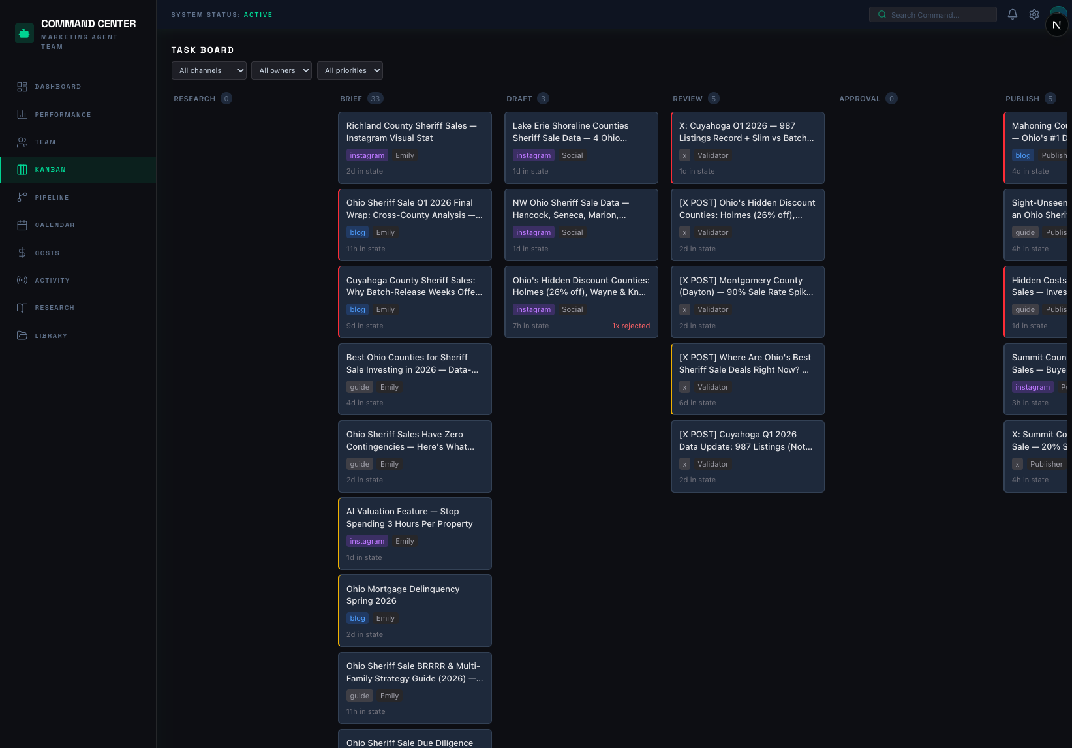Click the Pipeline branch icon
This screenshot has height=748, width=1072.
(22, 197)
